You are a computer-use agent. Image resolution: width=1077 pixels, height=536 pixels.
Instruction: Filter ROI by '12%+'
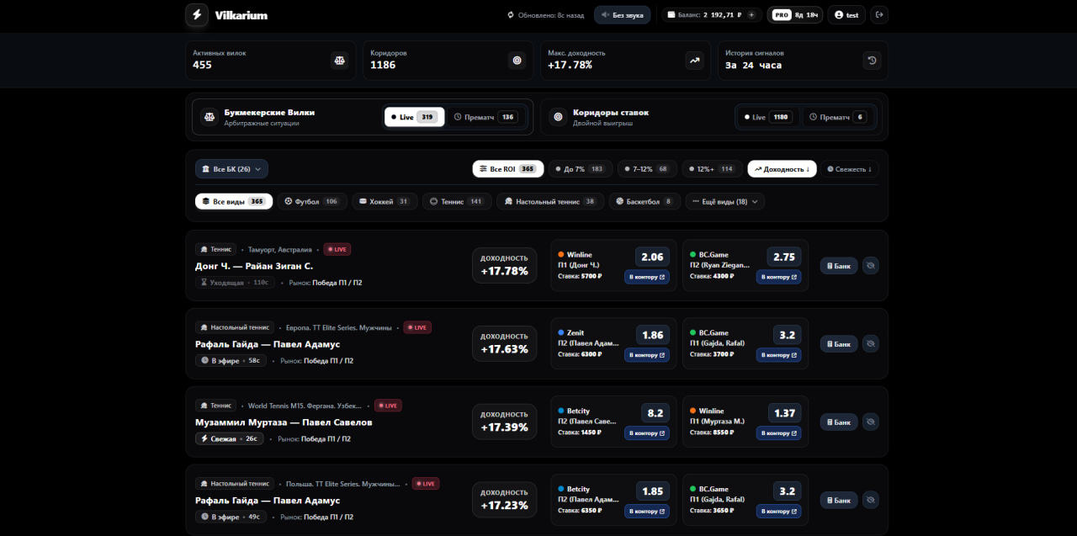[712, 169]
